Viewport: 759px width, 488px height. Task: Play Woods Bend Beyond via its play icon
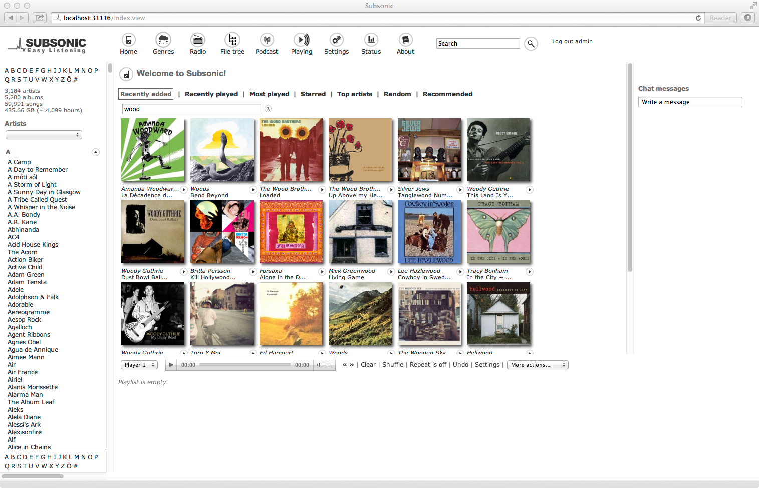coord(253,190)
